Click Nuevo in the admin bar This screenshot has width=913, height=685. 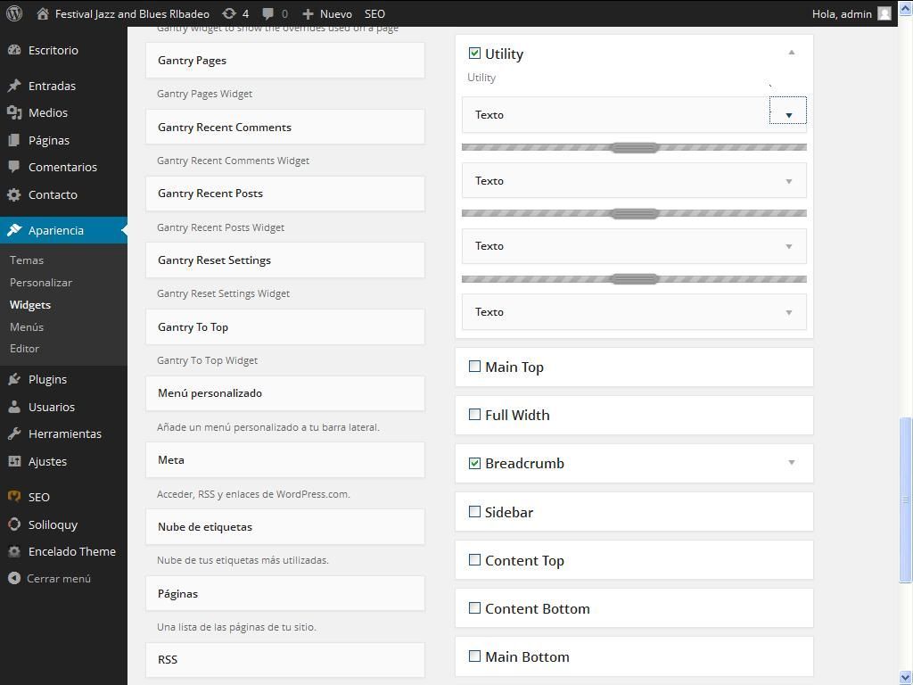[336, 14]
